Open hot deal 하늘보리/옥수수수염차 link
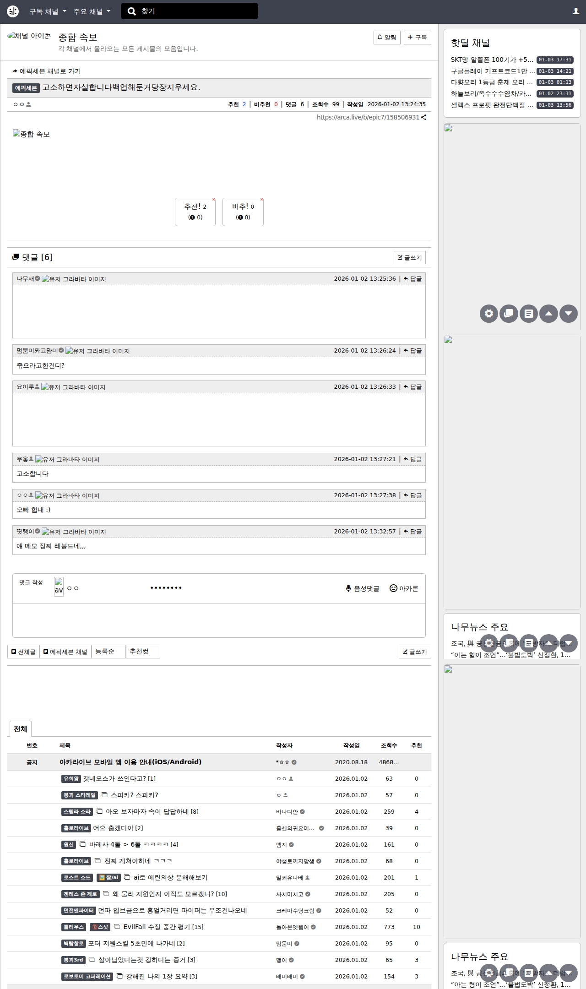The image size is (586, 989). point(492,93)
